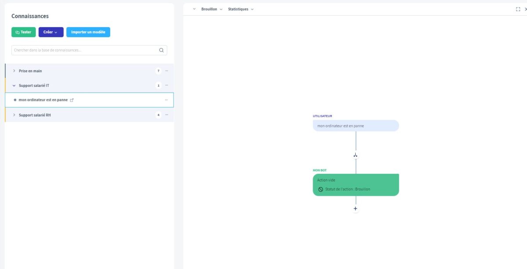This screenshot has height=269, width=527.
Task: Open the search magnifier in knowledge base
Action: click(x=161, y=50)
